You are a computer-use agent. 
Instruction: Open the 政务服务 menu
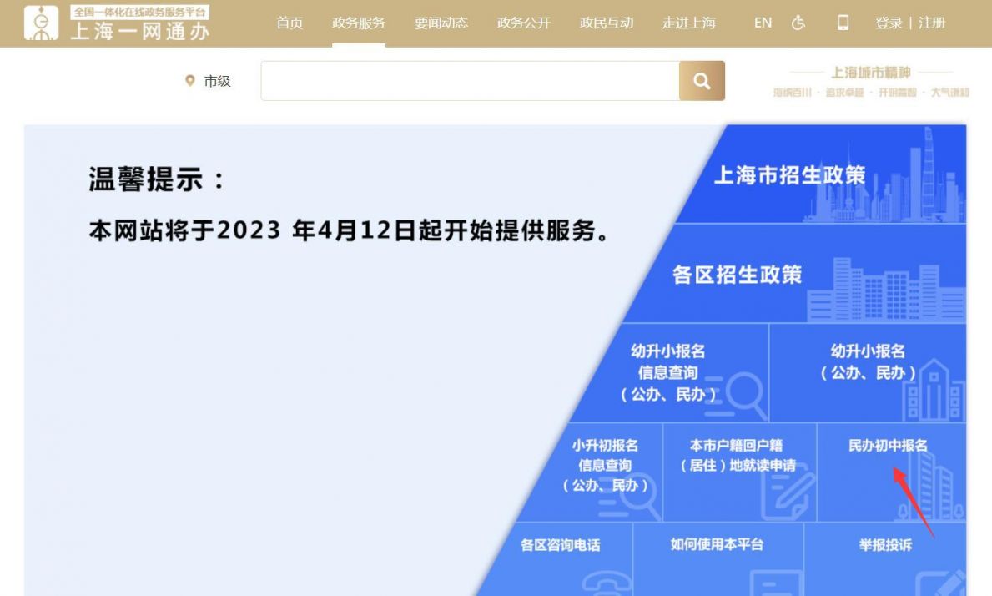tap(357, 23)
